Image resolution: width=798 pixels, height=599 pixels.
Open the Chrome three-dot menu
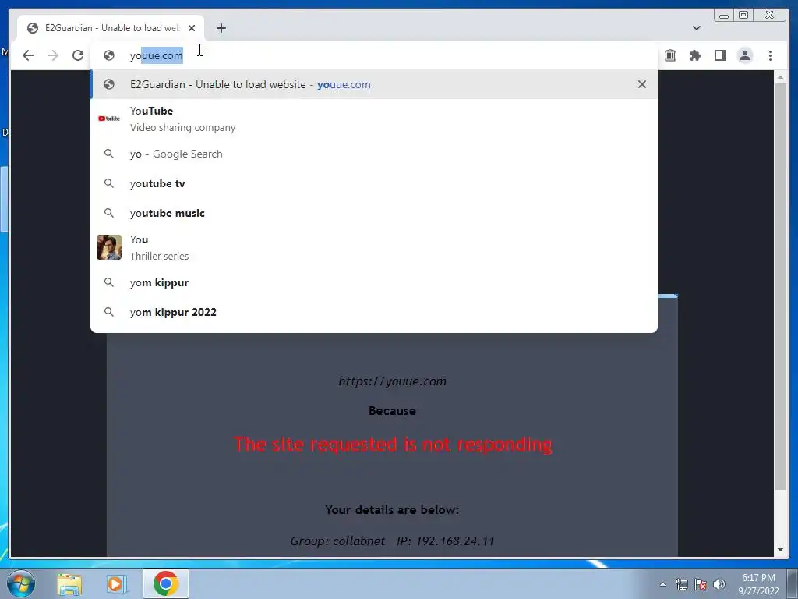pyautogui.click(x=770, y=55)
